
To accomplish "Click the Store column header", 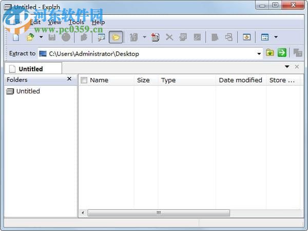I will coord(282,80).
